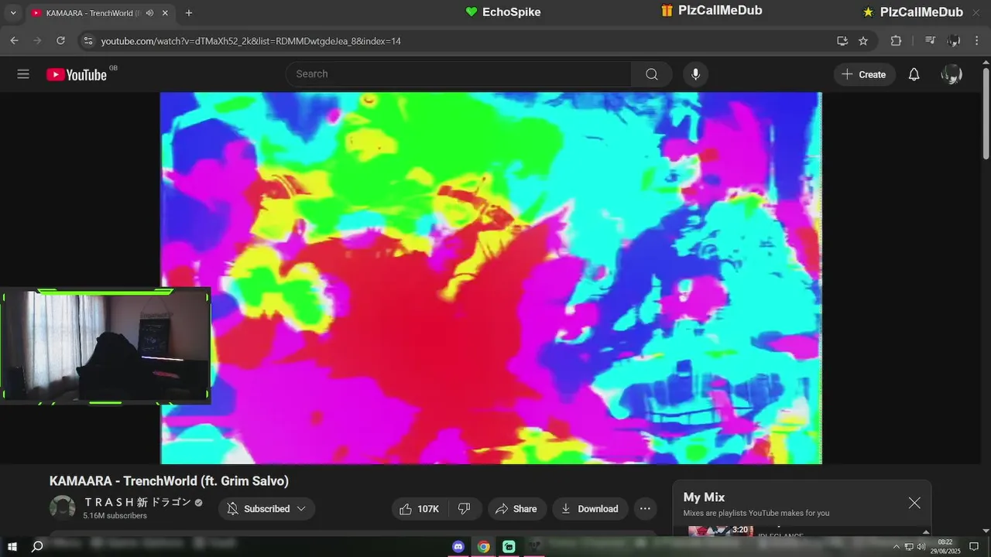Go back with browser back arrow
Screen dimensions: 991x557
14,40
